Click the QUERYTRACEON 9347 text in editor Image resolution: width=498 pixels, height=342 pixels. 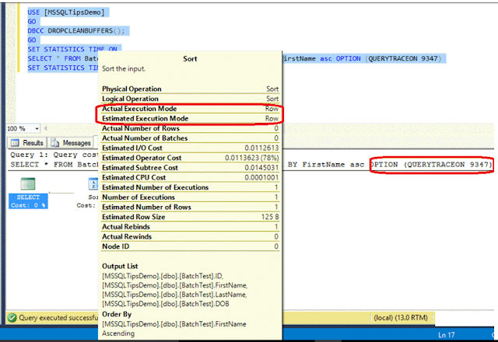403,58
